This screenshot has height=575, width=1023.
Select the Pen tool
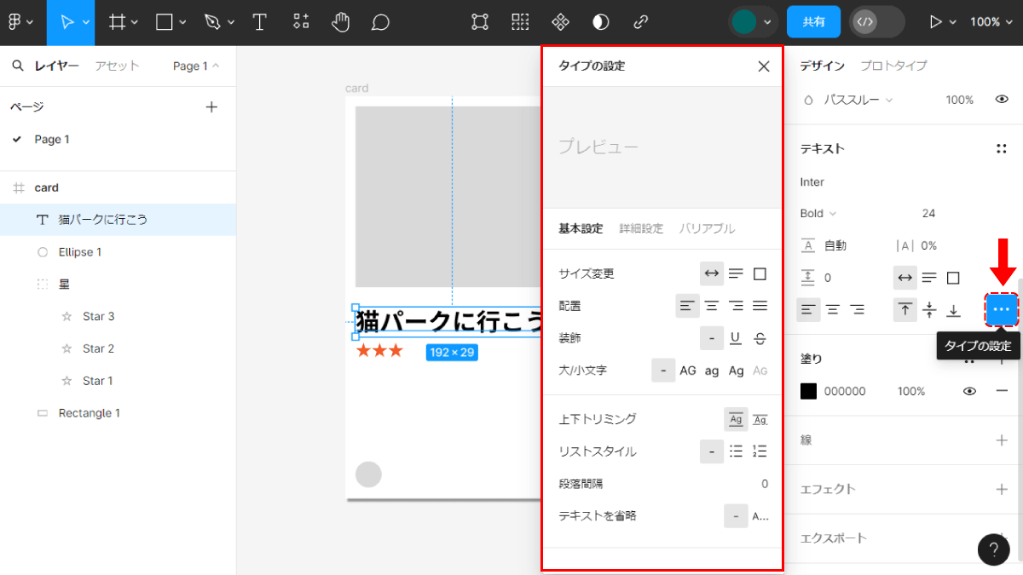coord(212,22)
